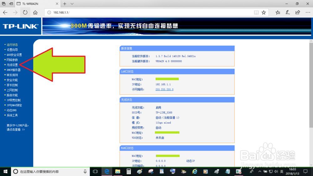Open File Explorer from the taskbar
The width and height of the screenshot is (313, 176).
(x=118, y=172)
